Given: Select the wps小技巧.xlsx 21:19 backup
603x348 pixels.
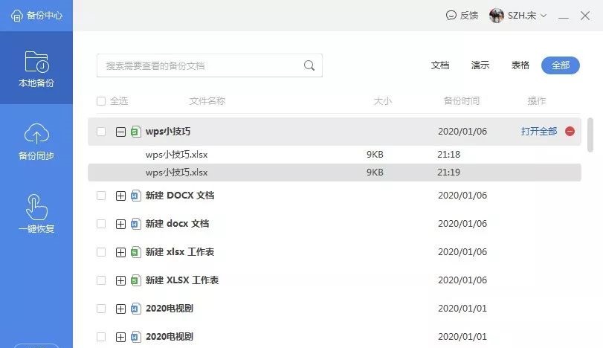Looking at the screenshot, I should pos(334,173).
